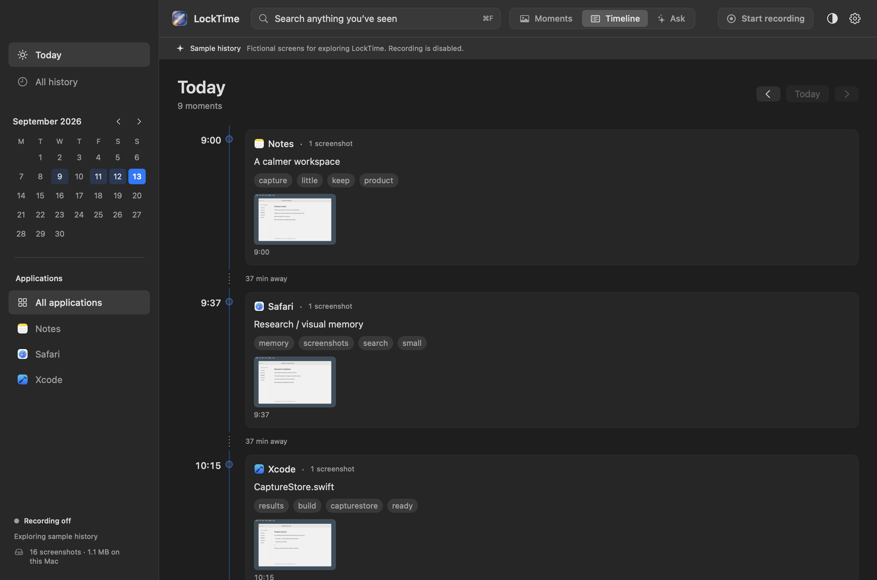Filter the timeline by Safari

click(x=79, y=354)
